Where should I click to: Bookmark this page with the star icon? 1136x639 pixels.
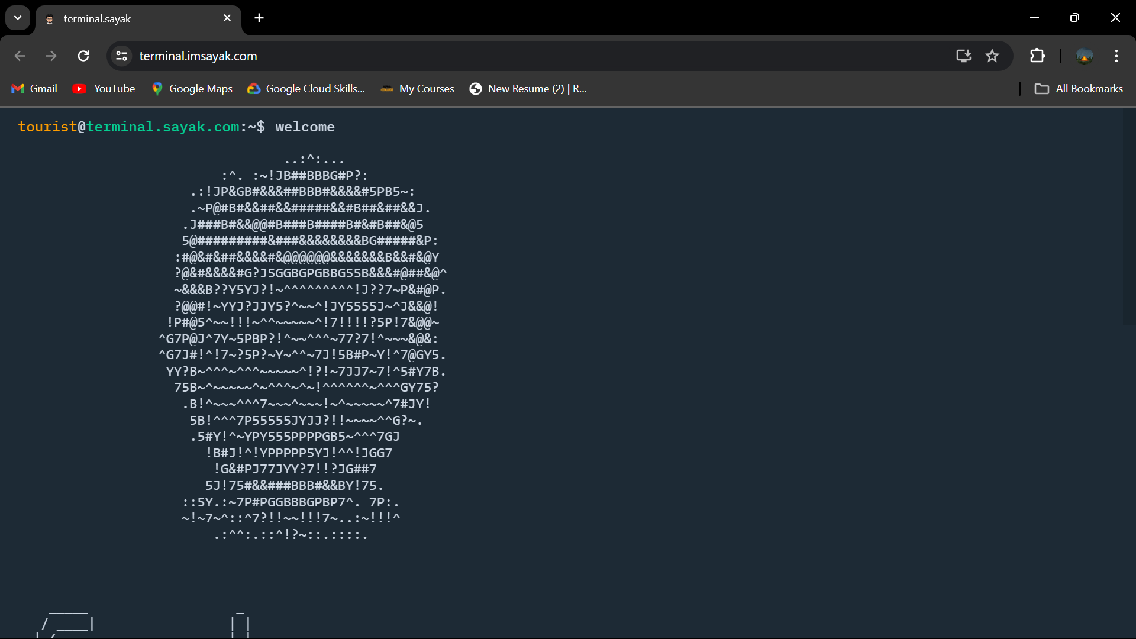pos(992,56)
